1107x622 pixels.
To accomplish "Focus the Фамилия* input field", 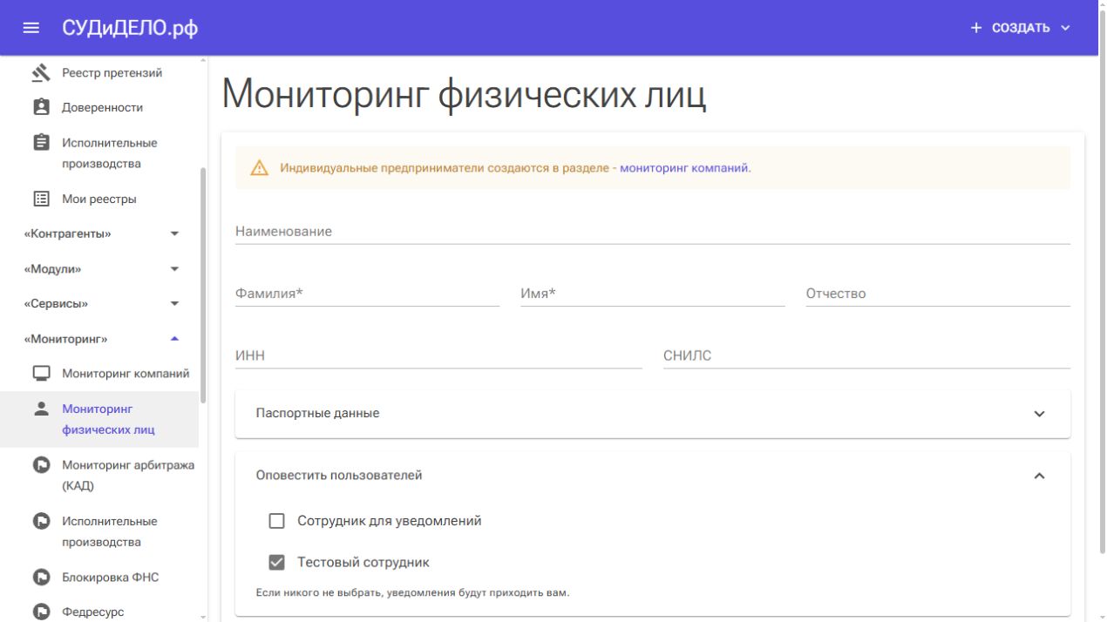I will pos(367,294).
